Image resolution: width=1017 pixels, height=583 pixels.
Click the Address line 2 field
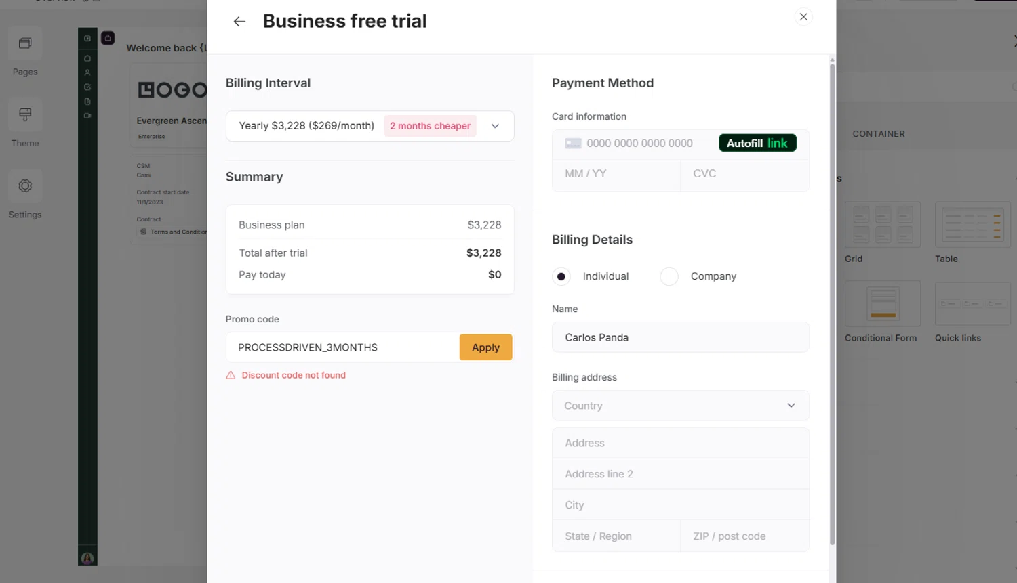[x=680, y=474]
